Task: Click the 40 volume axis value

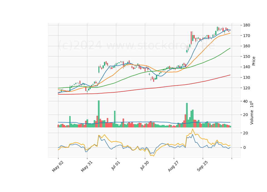Action: pos(245,101)
